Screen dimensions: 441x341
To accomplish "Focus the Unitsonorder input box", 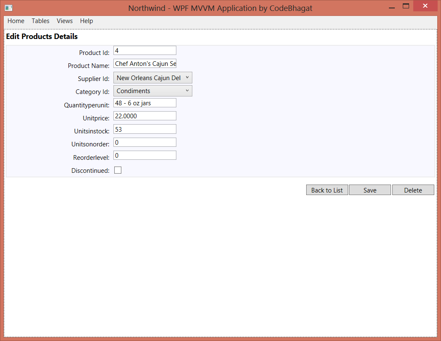I will (x=145, y=143).
